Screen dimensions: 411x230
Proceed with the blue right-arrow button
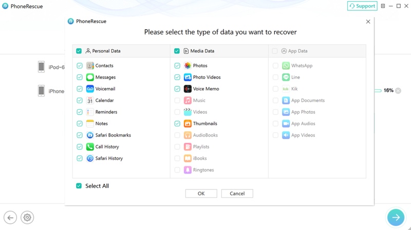pos(396,217)
